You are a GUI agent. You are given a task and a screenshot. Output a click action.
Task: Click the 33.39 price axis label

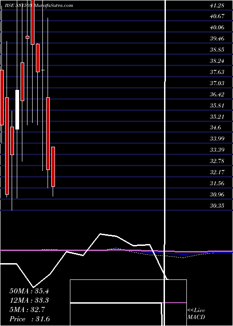click(217, 150)
